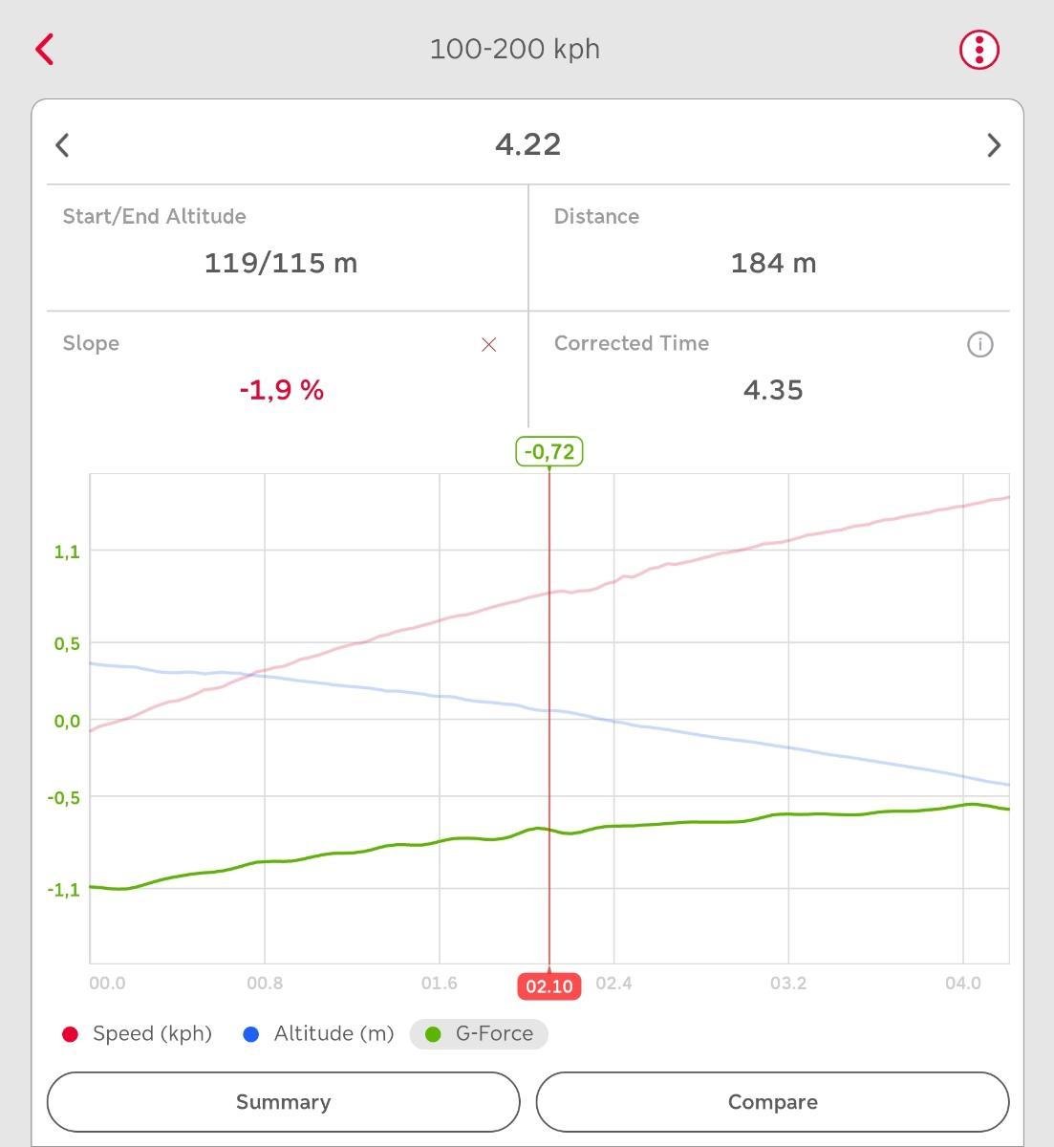Screen dimensions: 1054x1147
Task: Select the 02.10 time cursor marker
Action: [x=549, y=985]
